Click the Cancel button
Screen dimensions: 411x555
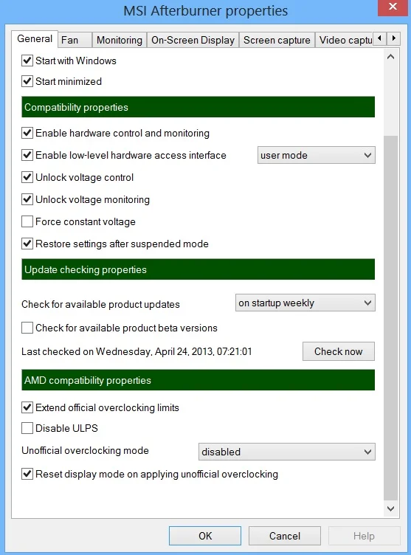point(285,536)
